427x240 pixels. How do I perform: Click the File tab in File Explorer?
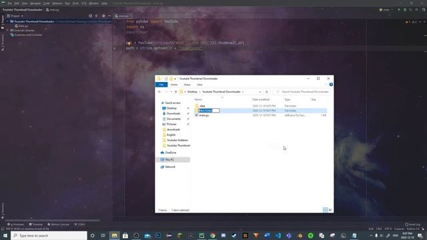[x=161, y=85]
